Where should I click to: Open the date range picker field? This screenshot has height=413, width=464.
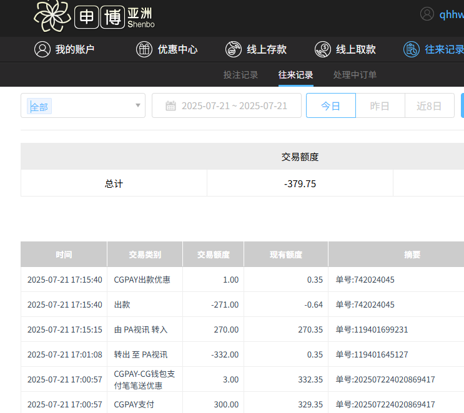coord(234,106)
